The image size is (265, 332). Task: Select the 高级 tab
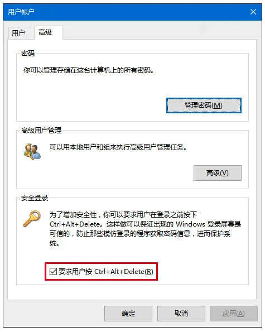click(45, 32)
